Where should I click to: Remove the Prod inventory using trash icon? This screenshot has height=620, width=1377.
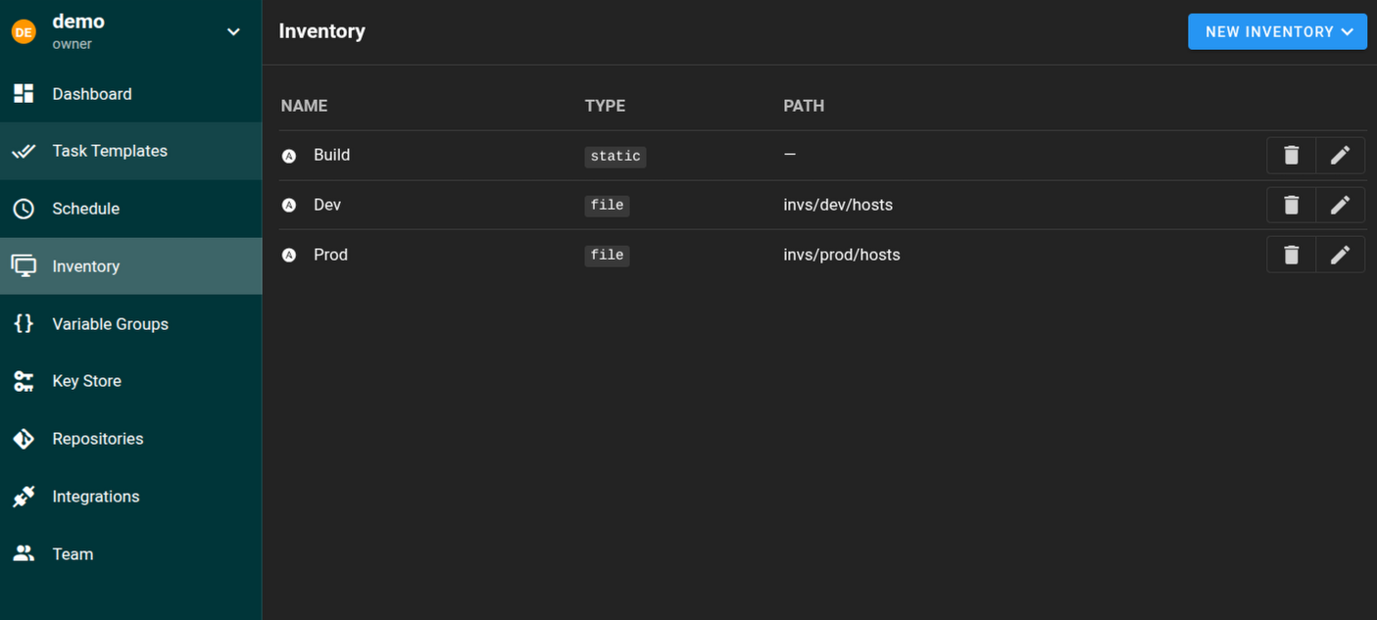tap(1291, 255)
